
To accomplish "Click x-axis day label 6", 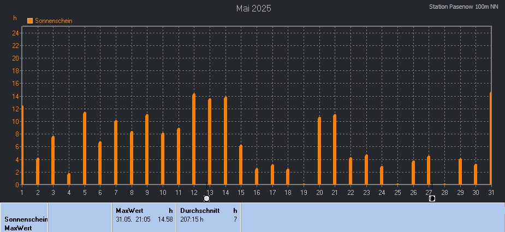I will (100, 192).
